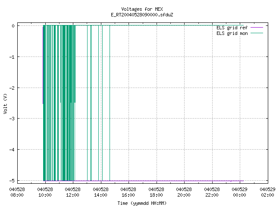Click the x-axis tick 040528 10:00
The image size is (276, 207).
coord(45,192)
